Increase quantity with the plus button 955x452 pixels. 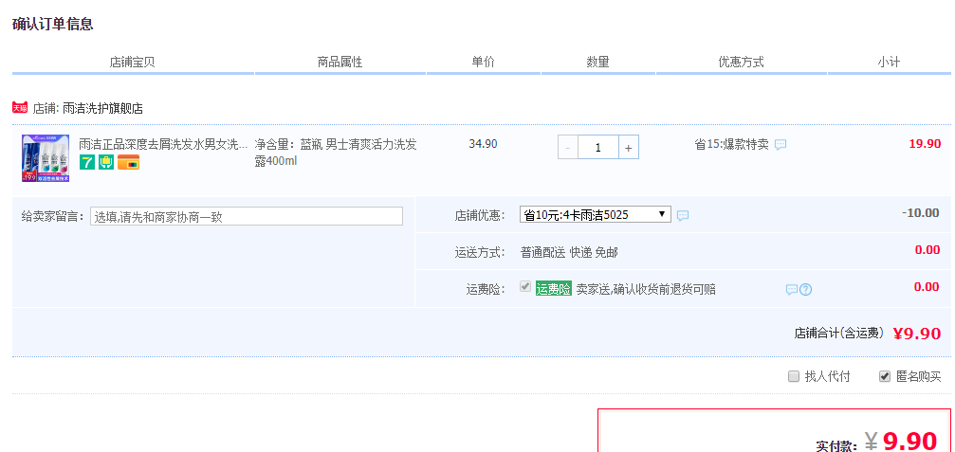pyautogui.click(x=629, y=147)
